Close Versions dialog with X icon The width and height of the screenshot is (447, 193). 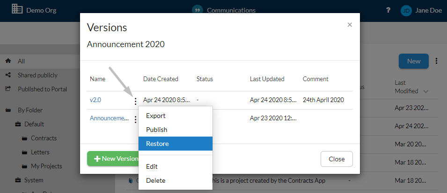[x=350, y=25]
